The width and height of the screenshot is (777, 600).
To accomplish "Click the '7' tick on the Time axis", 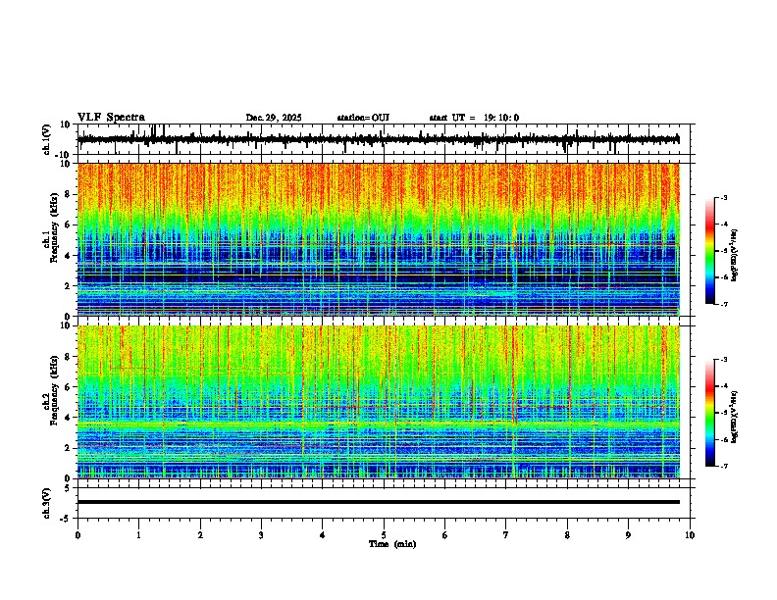I will (x=506, y=535).
